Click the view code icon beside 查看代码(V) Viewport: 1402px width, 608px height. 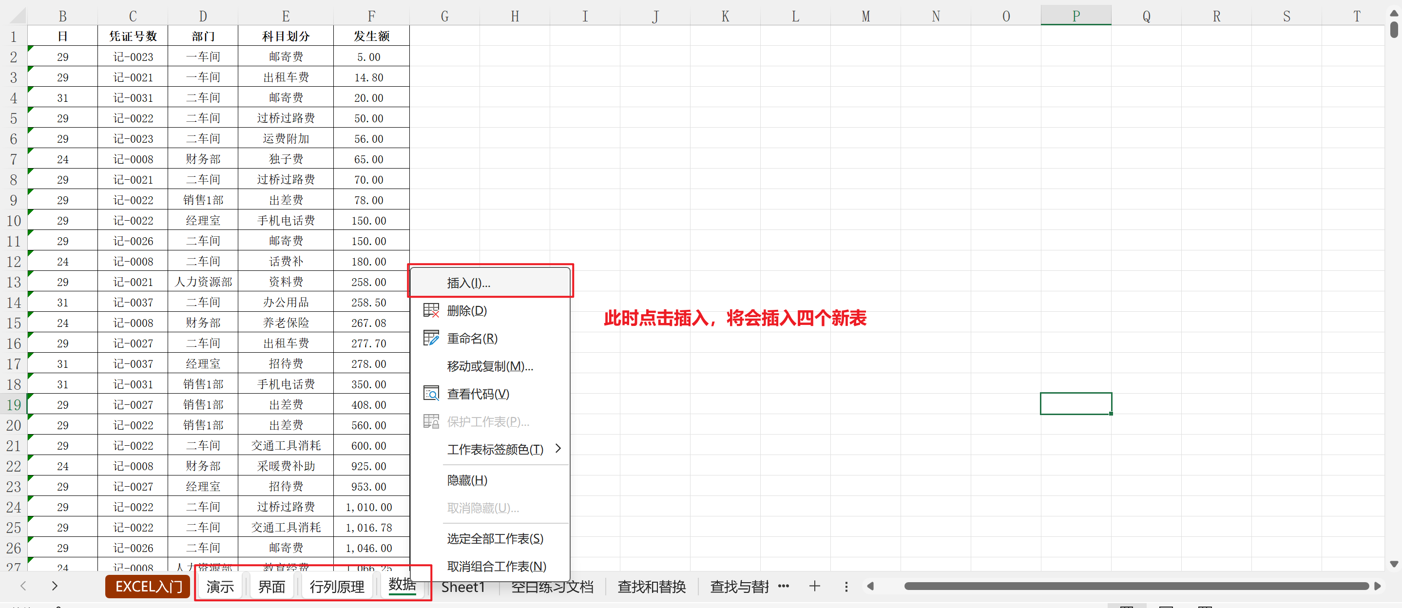tap(430, 393)
